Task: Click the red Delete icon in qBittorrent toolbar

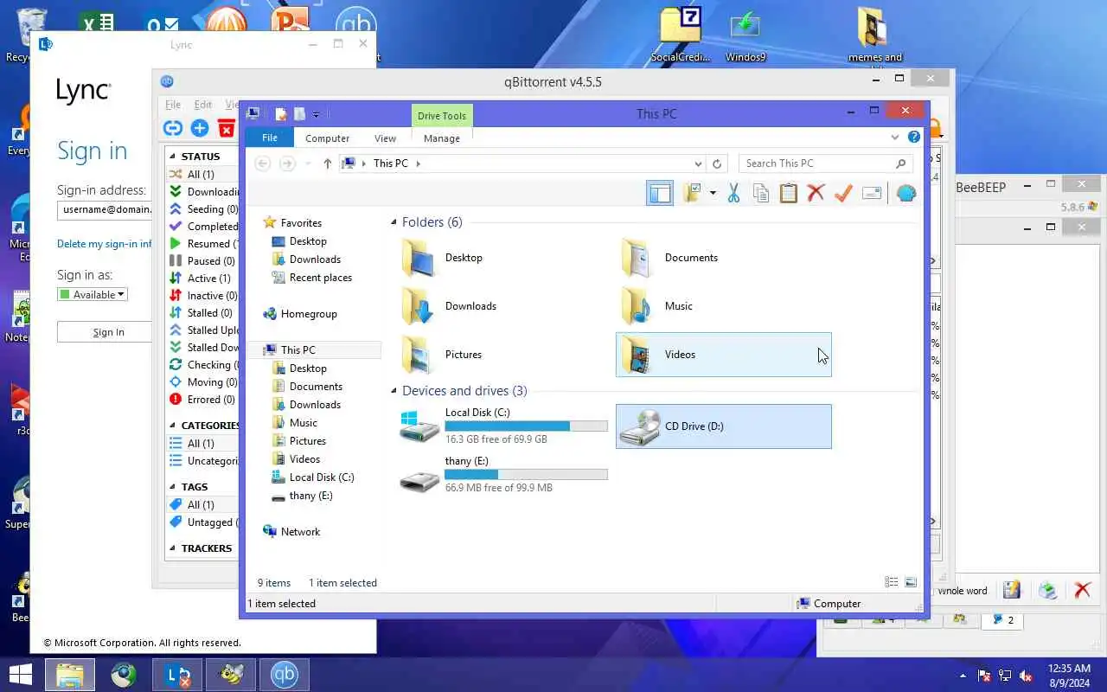Action: (227, 129)
